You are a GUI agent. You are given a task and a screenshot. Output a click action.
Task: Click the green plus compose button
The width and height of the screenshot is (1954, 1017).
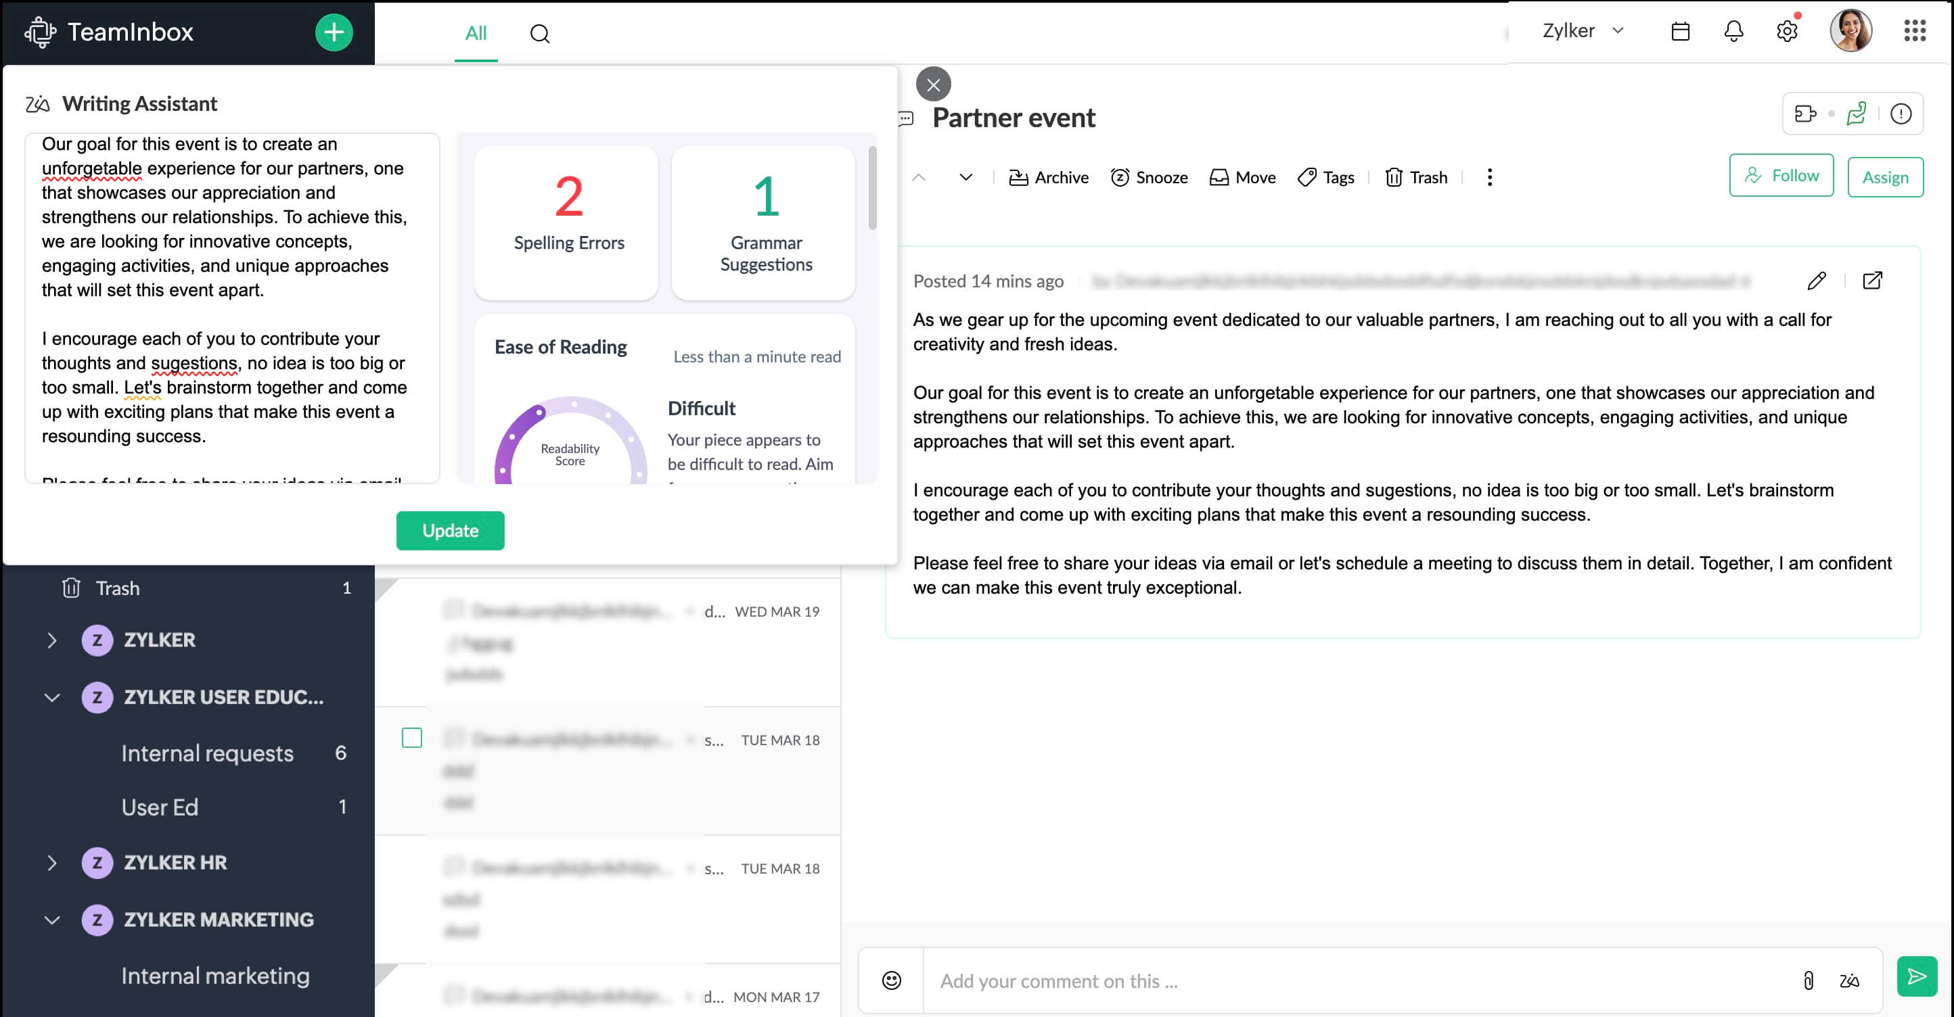(x=334, y=32)
